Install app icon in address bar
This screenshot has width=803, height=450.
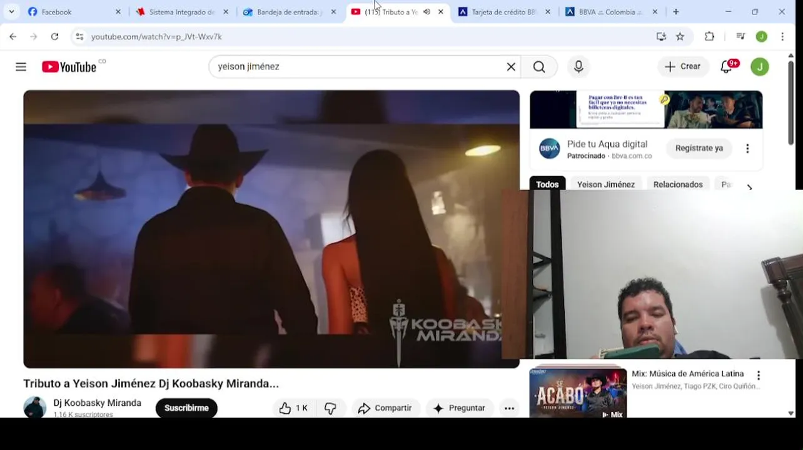(x=661, y=37)
